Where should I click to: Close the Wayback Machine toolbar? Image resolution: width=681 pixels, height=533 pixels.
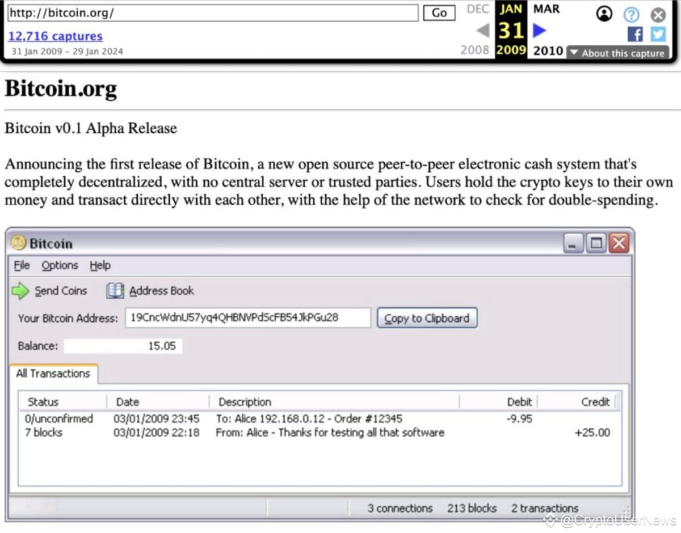pyautogui.click(x=658, y=15)
